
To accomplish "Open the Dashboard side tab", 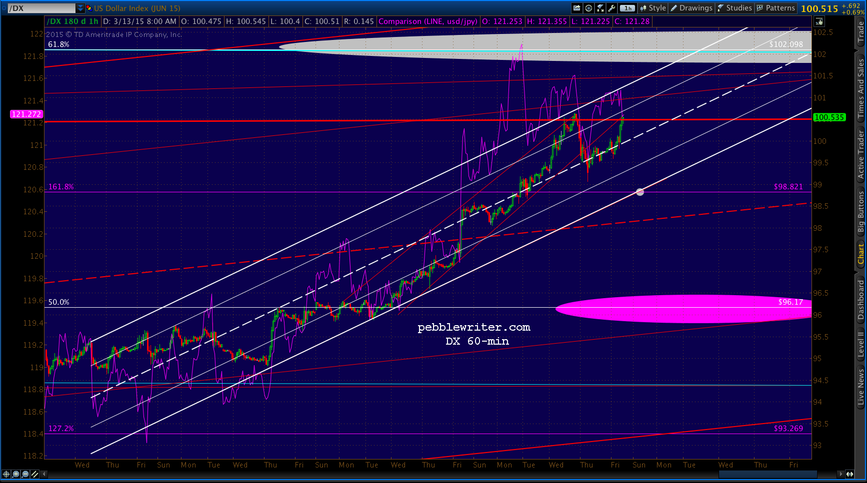I will point(860,299).
